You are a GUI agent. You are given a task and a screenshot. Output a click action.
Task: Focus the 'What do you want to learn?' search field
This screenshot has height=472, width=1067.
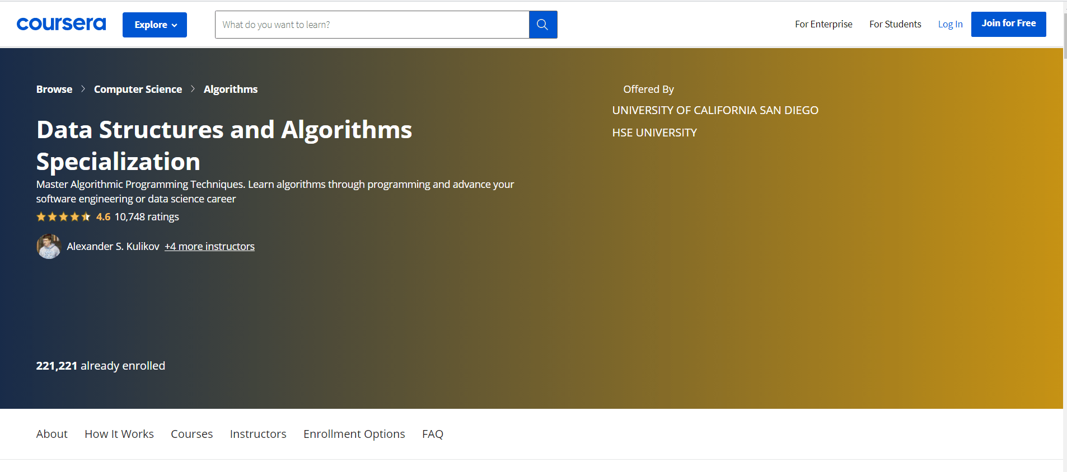click(372, 25)
